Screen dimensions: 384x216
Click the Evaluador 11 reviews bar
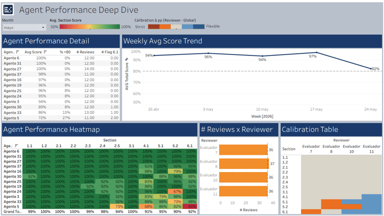(243, 191)
